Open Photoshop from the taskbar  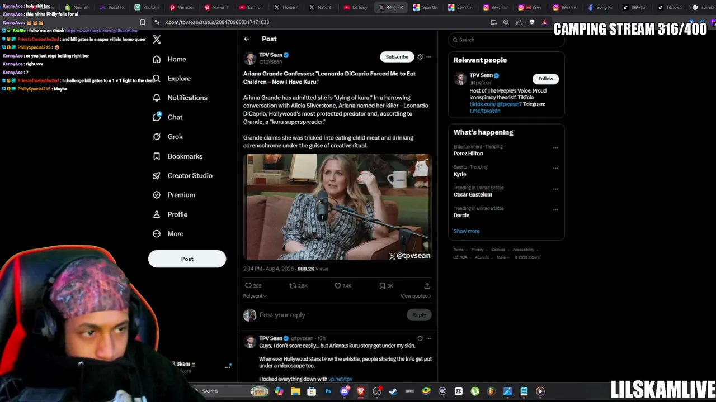pyautogui.click(x=328, y=391)
